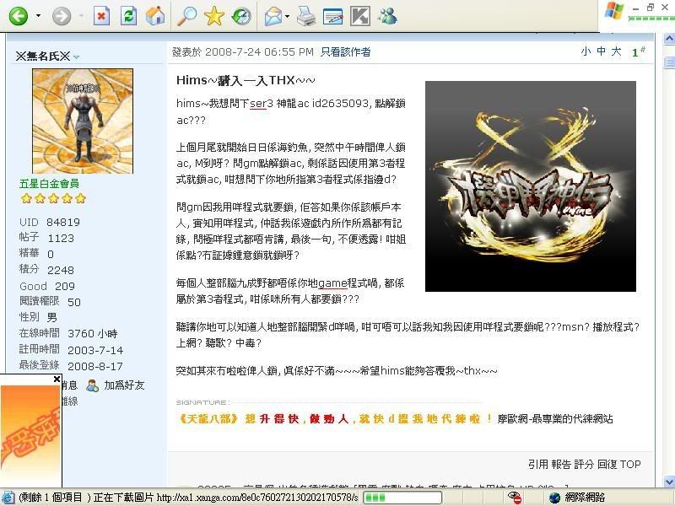Open the Search magnifier icon

click(187, 15)
